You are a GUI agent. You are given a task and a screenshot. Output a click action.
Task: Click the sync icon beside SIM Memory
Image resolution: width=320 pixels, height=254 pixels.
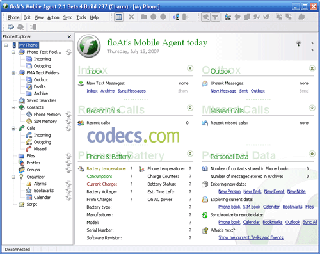pos(68,121)
